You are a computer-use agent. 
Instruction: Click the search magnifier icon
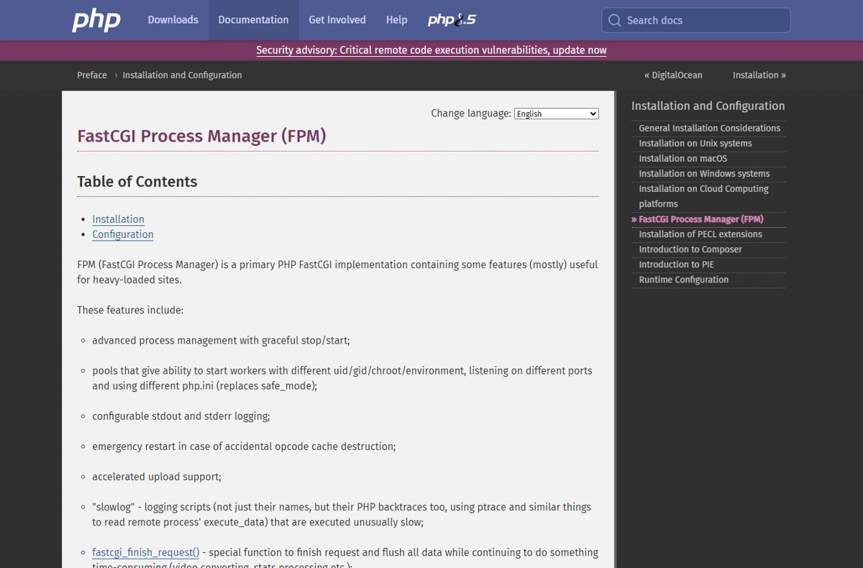coord(614,20)
